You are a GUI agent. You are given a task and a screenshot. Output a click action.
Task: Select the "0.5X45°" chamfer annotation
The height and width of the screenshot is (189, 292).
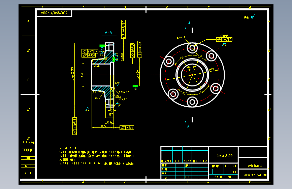coord(124,92)
